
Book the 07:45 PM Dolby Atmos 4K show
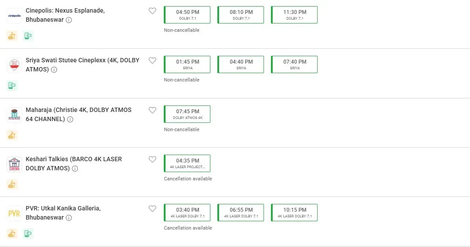pos(187,114)
